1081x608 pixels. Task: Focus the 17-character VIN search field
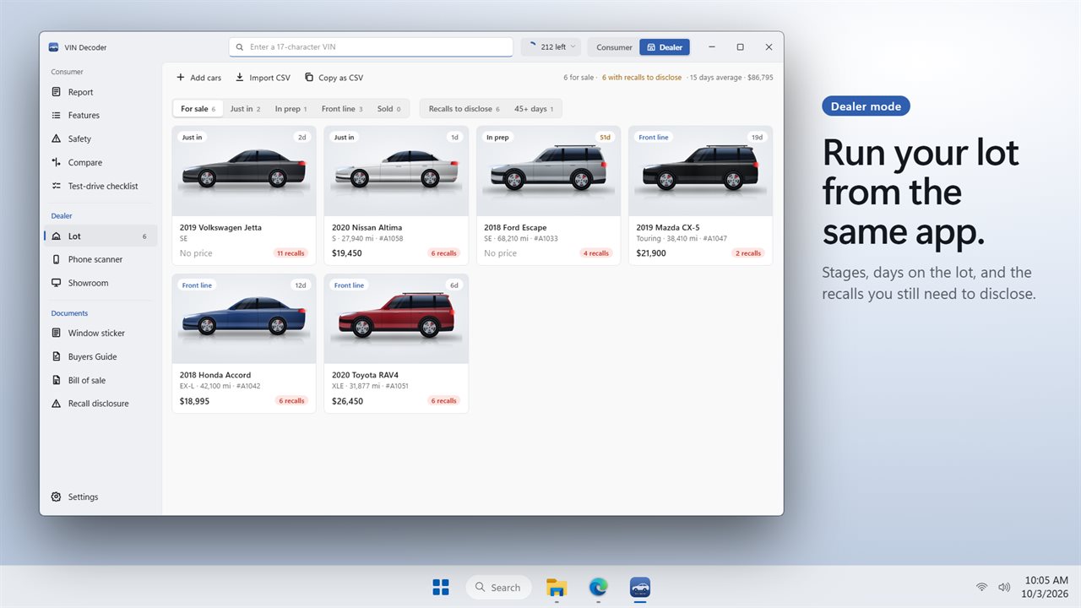(x=371, y=47)
